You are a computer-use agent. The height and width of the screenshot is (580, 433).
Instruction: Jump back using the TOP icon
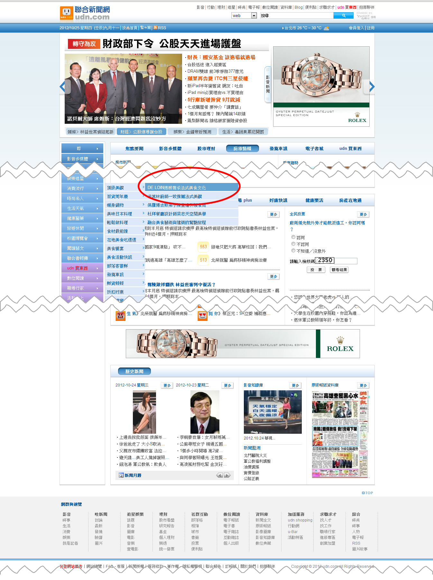(x=367, y=493)
